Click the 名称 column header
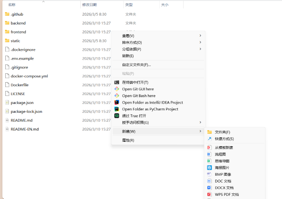This screenshot has height=199, width=282. tap(12, 5)
